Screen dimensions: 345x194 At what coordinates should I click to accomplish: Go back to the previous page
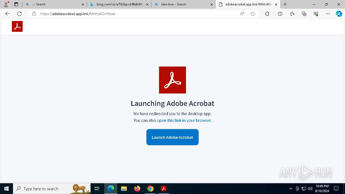pyautogui.click(x=8, y=14)
